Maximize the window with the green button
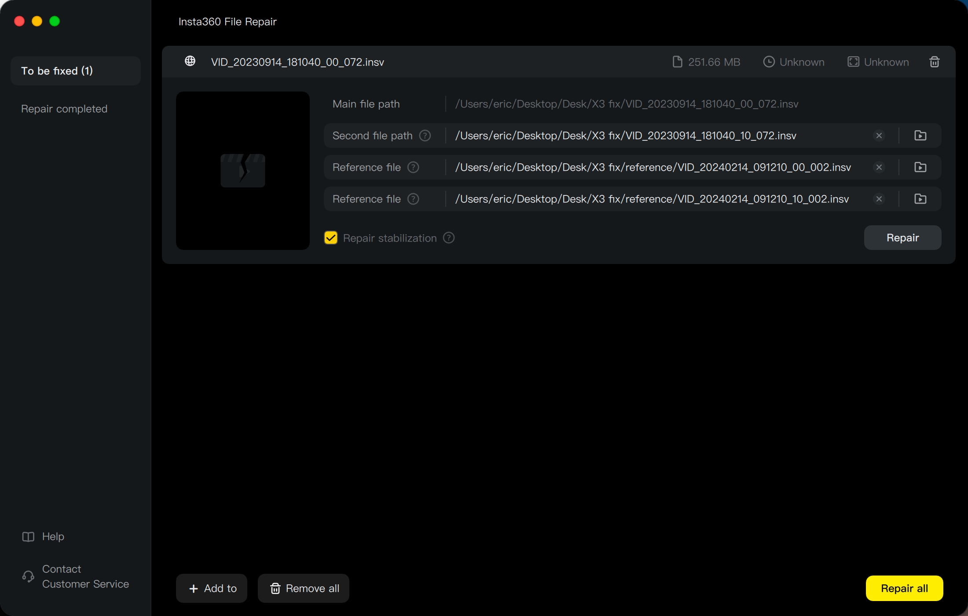This screenshot has width=968, height=616. tap(55, 21)
